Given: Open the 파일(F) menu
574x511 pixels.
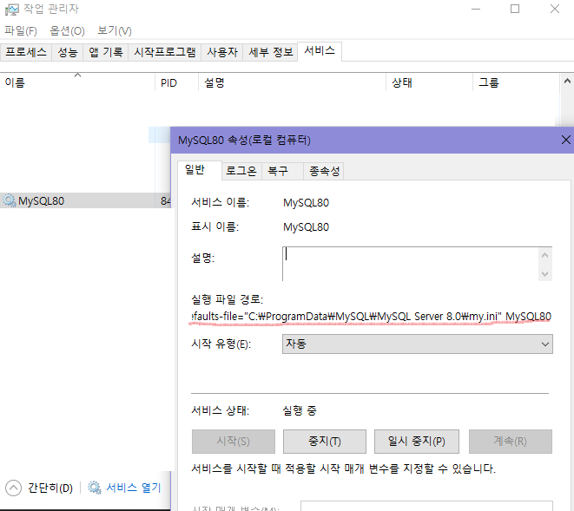Looking at the screenshot, I should point(21,30).
